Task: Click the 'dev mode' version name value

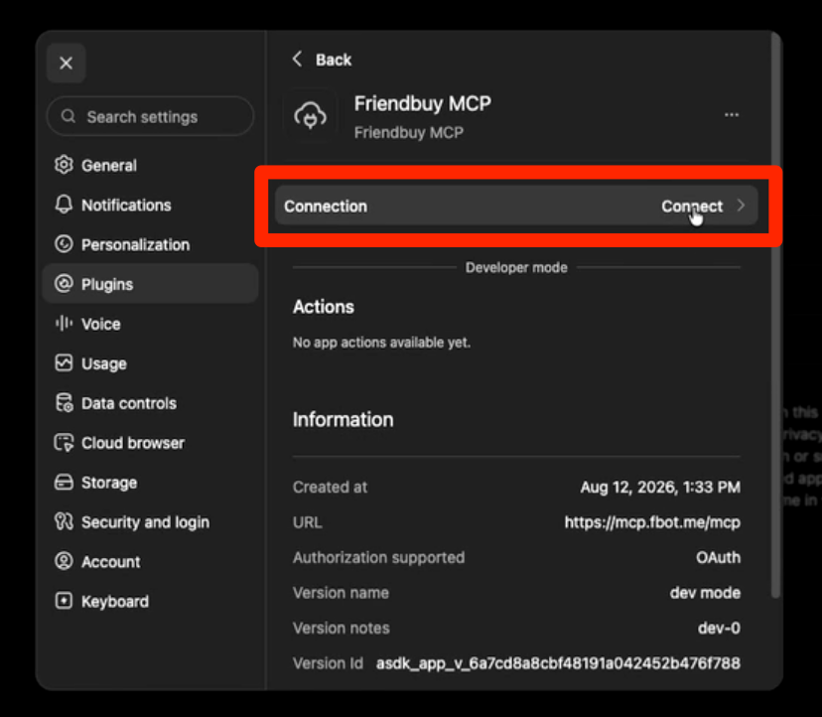Action: point(705,593)
